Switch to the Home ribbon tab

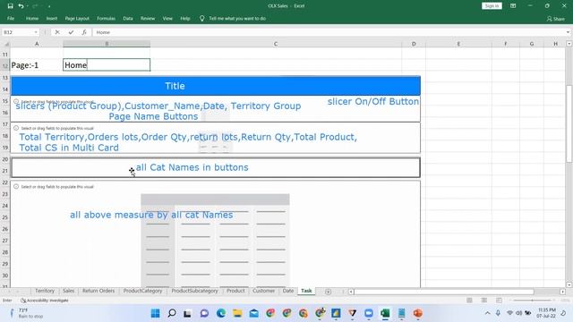[x=32, y=18]
